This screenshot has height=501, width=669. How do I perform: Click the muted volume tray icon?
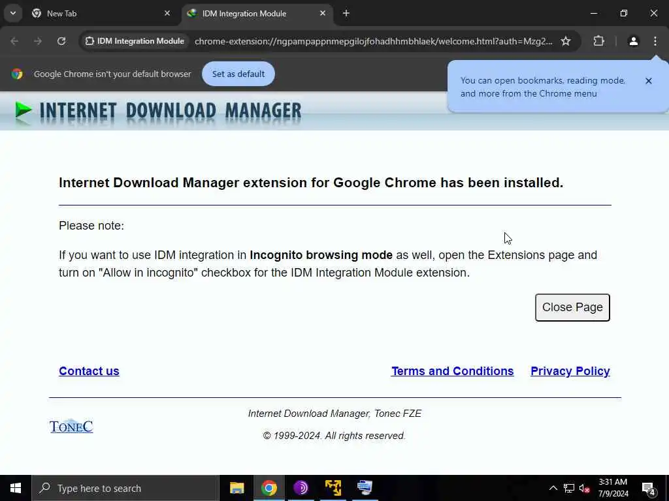[585, 488]
